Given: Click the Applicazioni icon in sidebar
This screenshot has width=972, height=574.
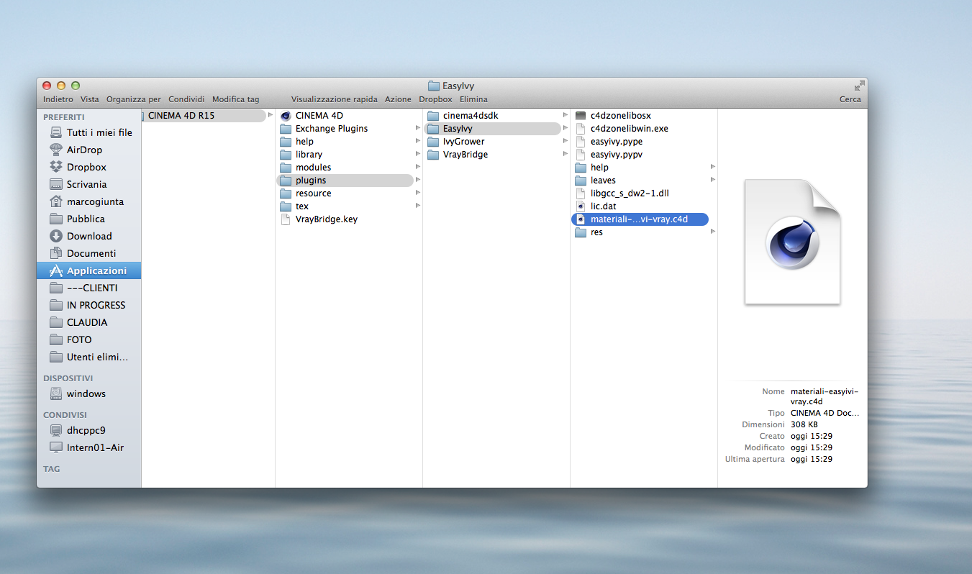Looking at the screenshot, I should [56, 270].
